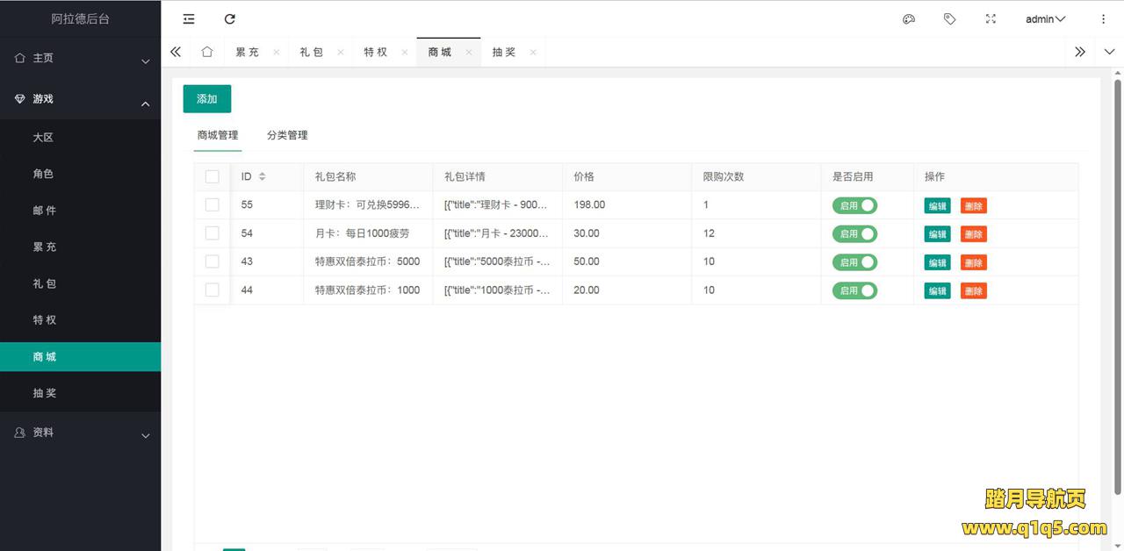Switch to the 分类管理 tab
This screenshot has height=551, width=1124.
coord(287,135)
